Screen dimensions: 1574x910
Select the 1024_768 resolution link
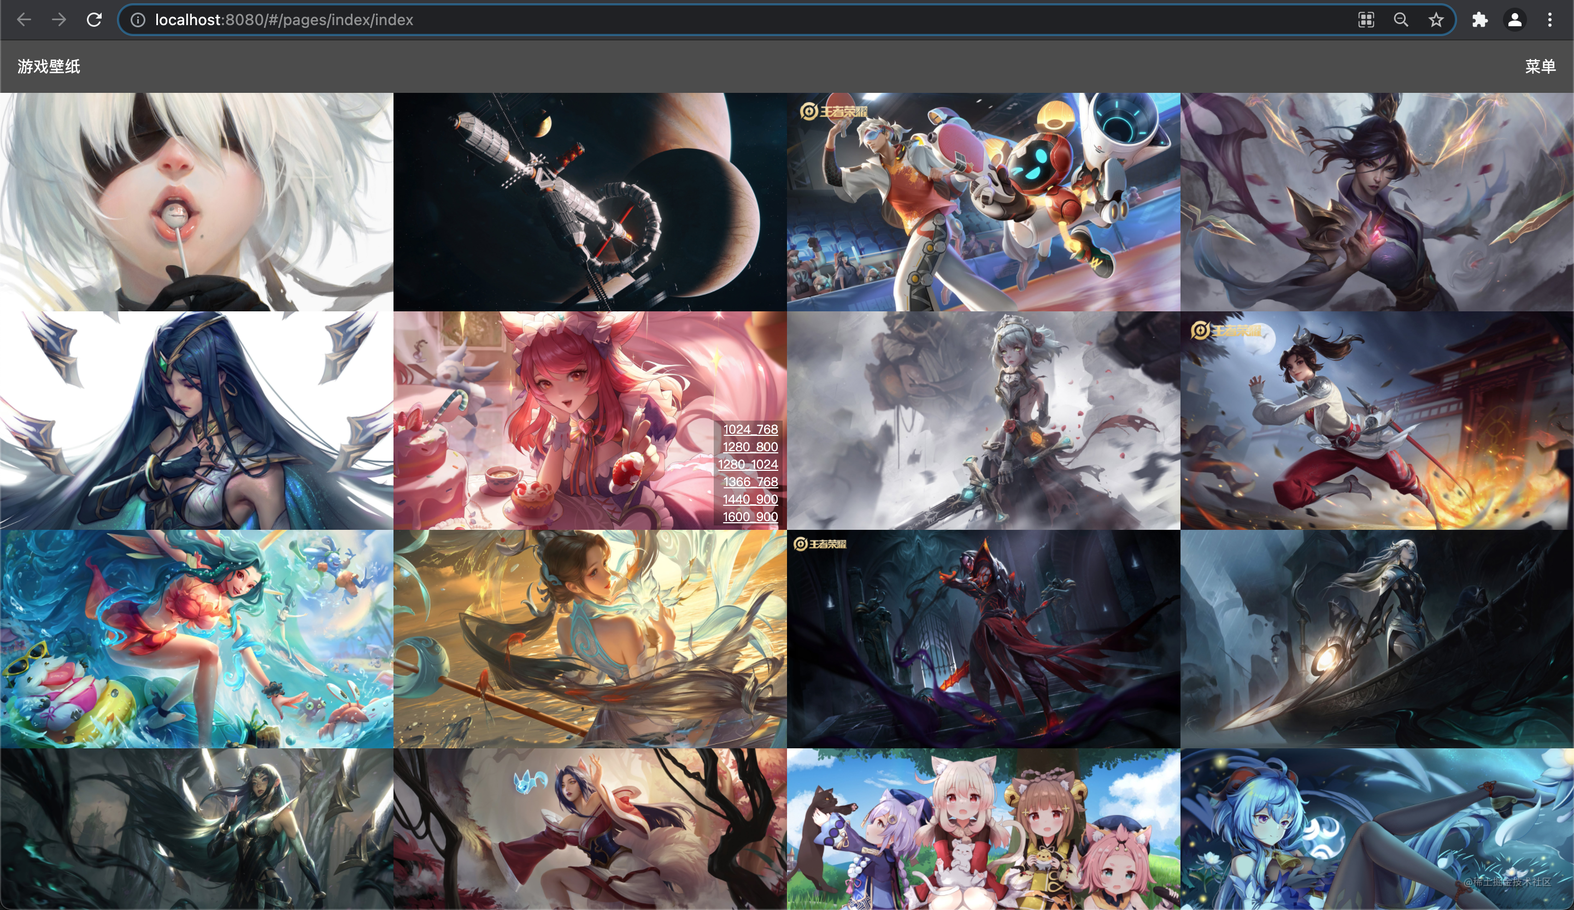pos(750,429)
